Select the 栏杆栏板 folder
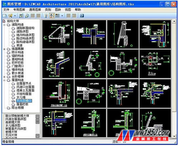Image resolution: width=179 pixels, height=146 pixels. (x=18, y=63)
